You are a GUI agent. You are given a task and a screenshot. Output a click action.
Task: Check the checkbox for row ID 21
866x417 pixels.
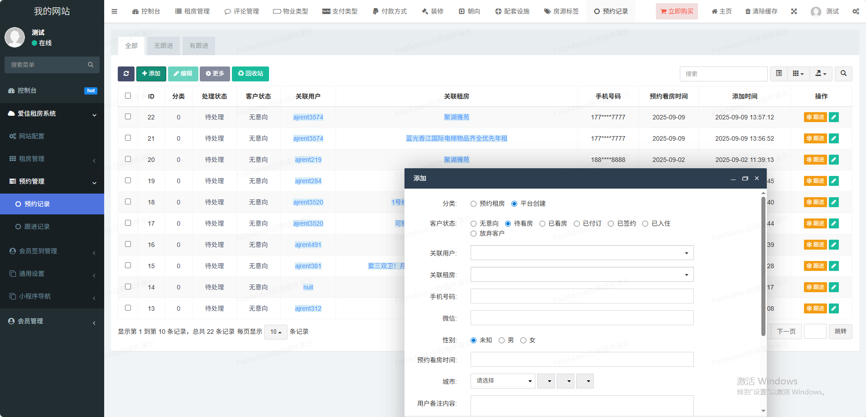tap(128, 138)
